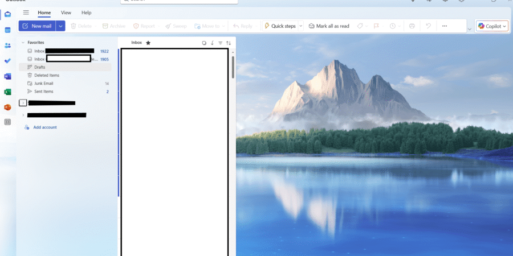
Task: Click the Delete trash toolbar button
Action: click(81, 26)
